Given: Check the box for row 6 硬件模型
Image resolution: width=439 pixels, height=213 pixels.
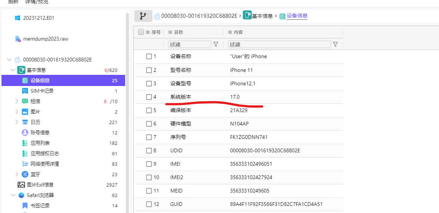Looking at the screenshot, I should point(149,124).
